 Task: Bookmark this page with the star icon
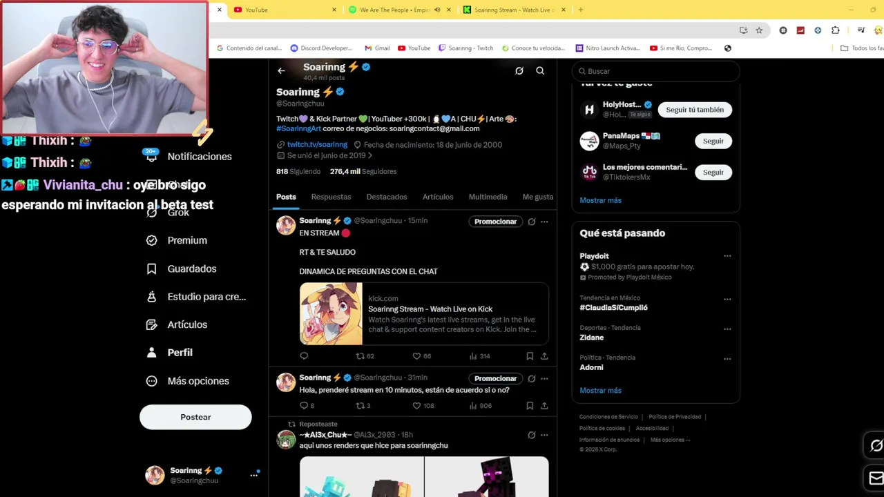pos(759,30)
